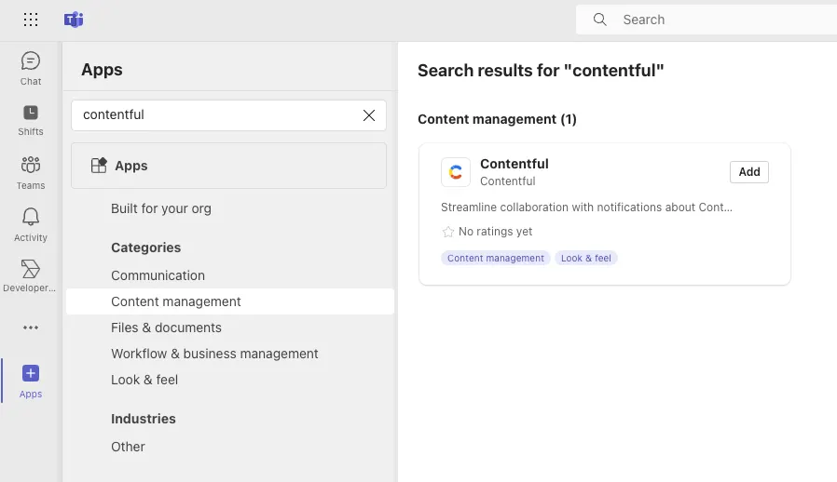Viewport: 837px width, 482px height.
Task: Click the rating star icon on the Contentful card
Action: 447,232
